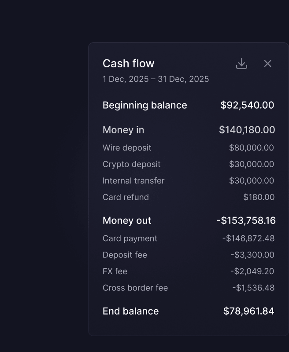Click the -$153,758.16 money out total
289x352 pixels.
click(x=246, y=220)
